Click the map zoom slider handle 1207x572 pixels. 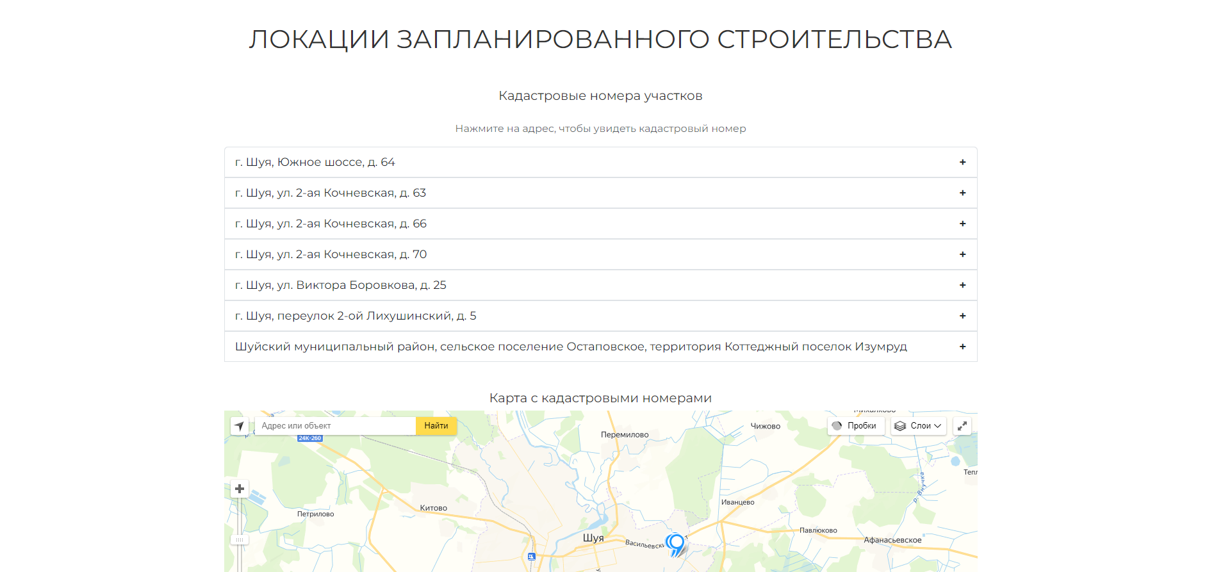240,540
